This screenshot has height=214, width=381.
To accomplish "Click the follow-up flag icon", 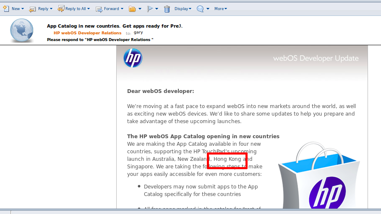I will (x=150, y=9).
